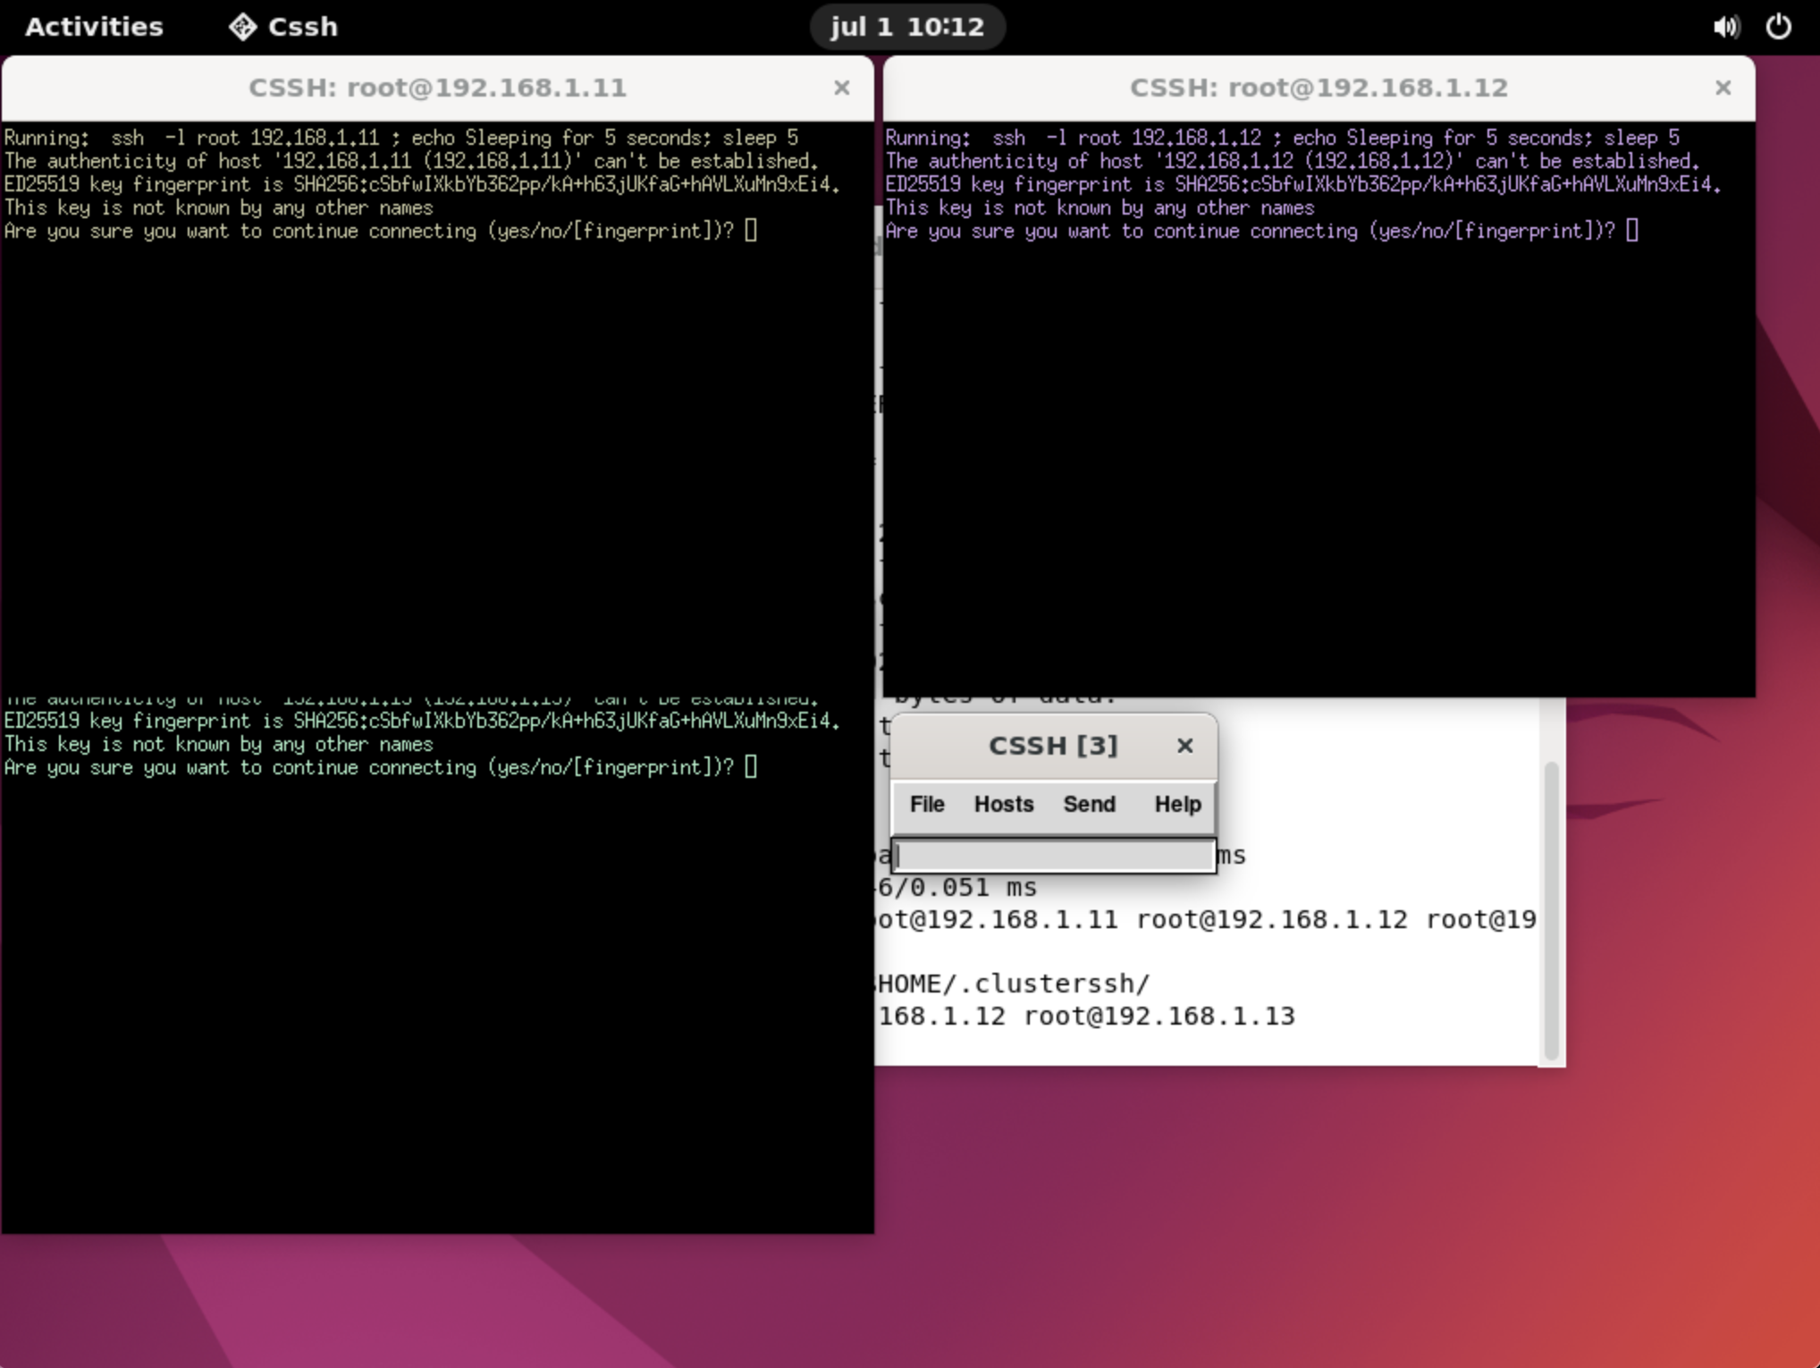Click the 'HOME/.clusterssh/' text in background terminal
This screenshot has height=1368, width=1820.
click(x=1013, y=984)
